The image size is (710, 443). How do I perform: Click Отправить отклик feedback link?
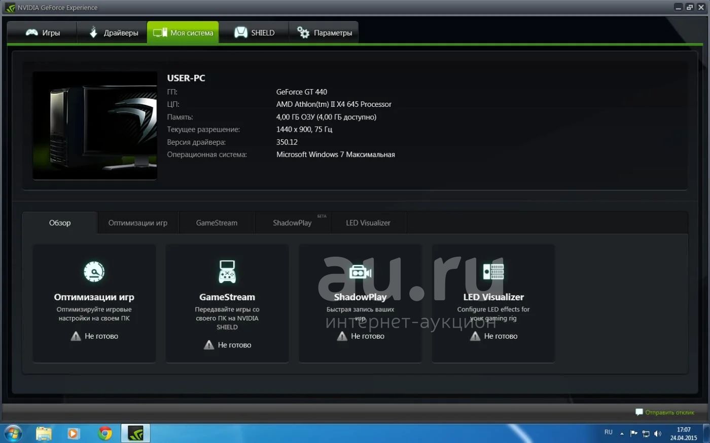click(x=669, y=412)
